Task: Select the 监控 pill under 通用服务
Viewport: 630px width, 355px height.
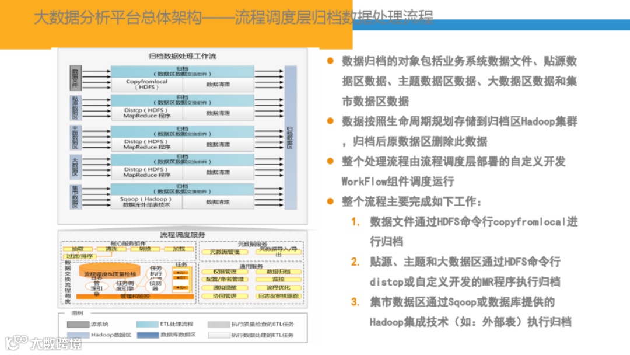Action: coord(278,280)
